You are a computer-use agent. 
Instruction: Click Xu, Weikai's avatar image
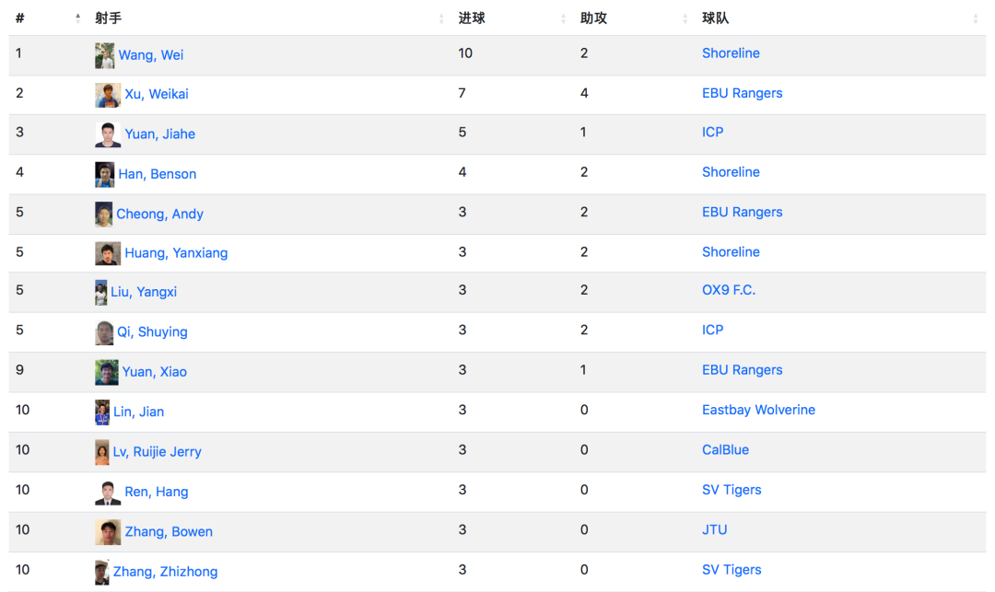click(x=108, y=95)
